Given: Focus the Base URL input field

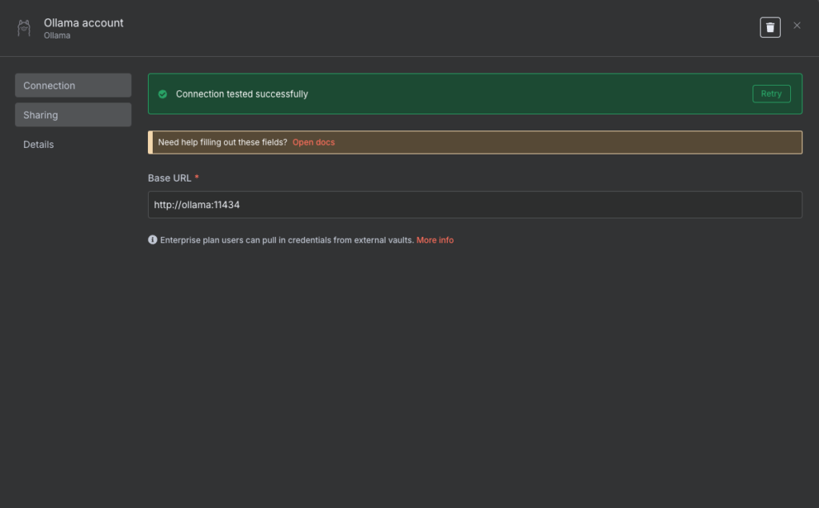Looking at the screenshot, I should point(475,204).
